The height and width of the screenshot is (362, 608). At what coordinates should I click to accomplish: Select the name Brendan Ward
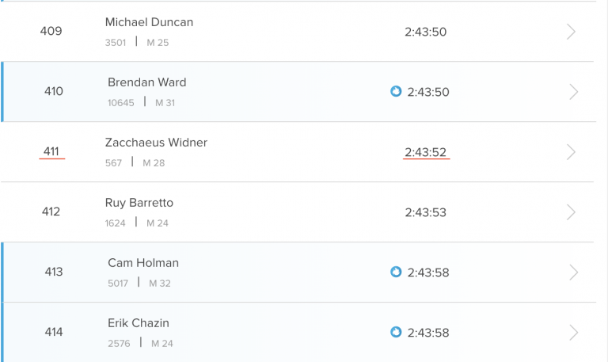(x=147, y=82)
